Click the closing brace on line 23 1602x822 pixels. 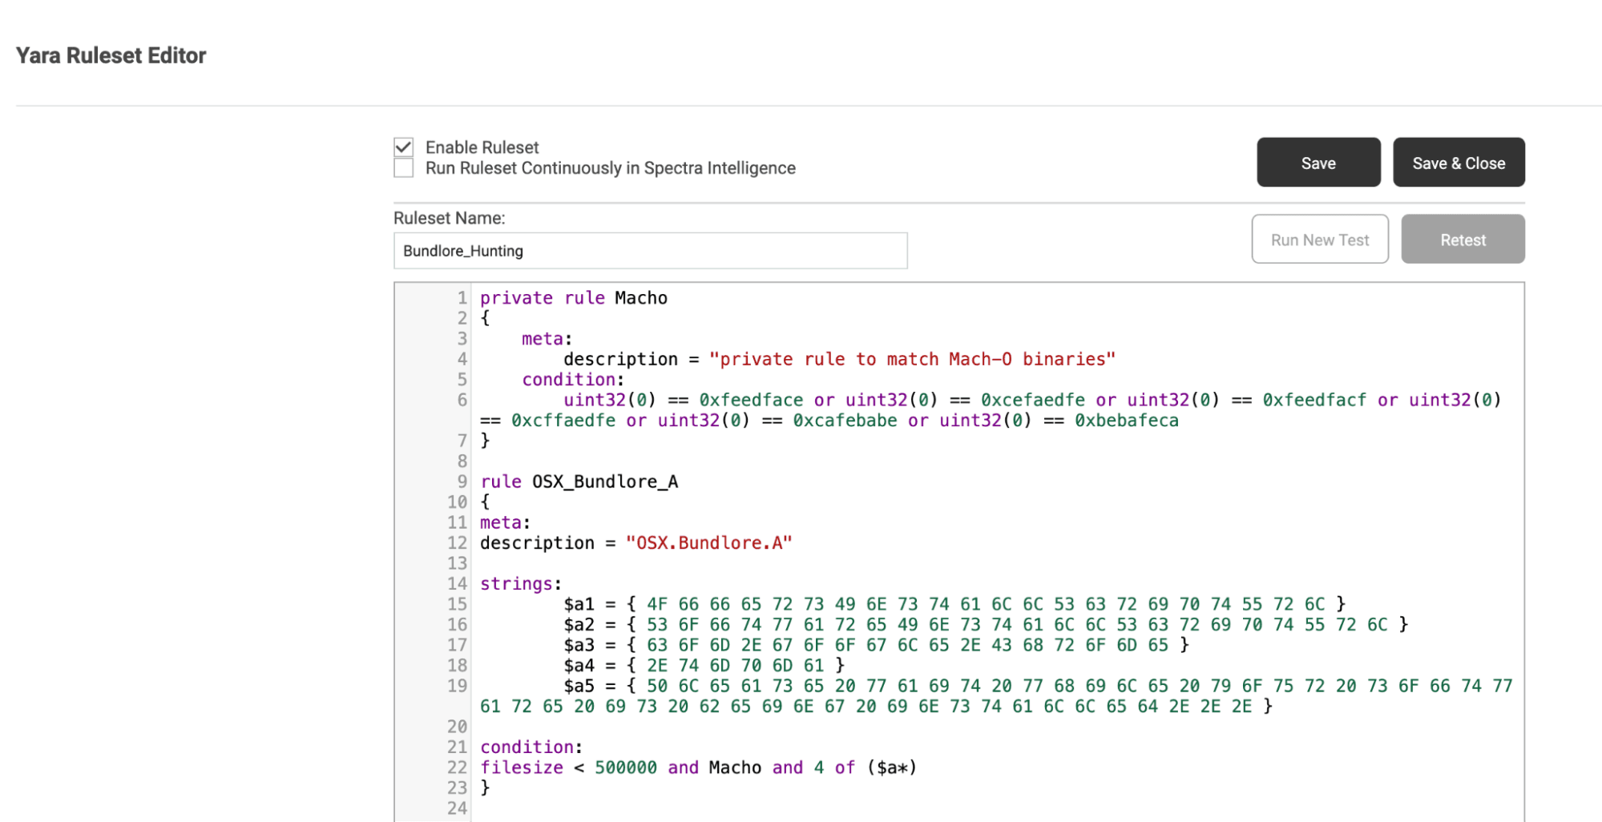tap(485, 788)
